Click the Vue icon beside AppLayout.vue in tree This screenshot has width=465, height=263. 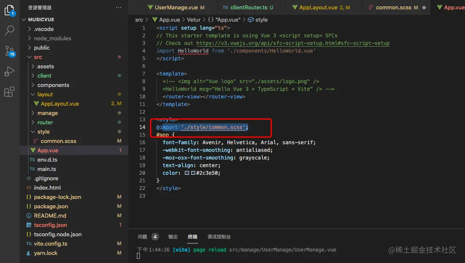click(x=36, y=104)
